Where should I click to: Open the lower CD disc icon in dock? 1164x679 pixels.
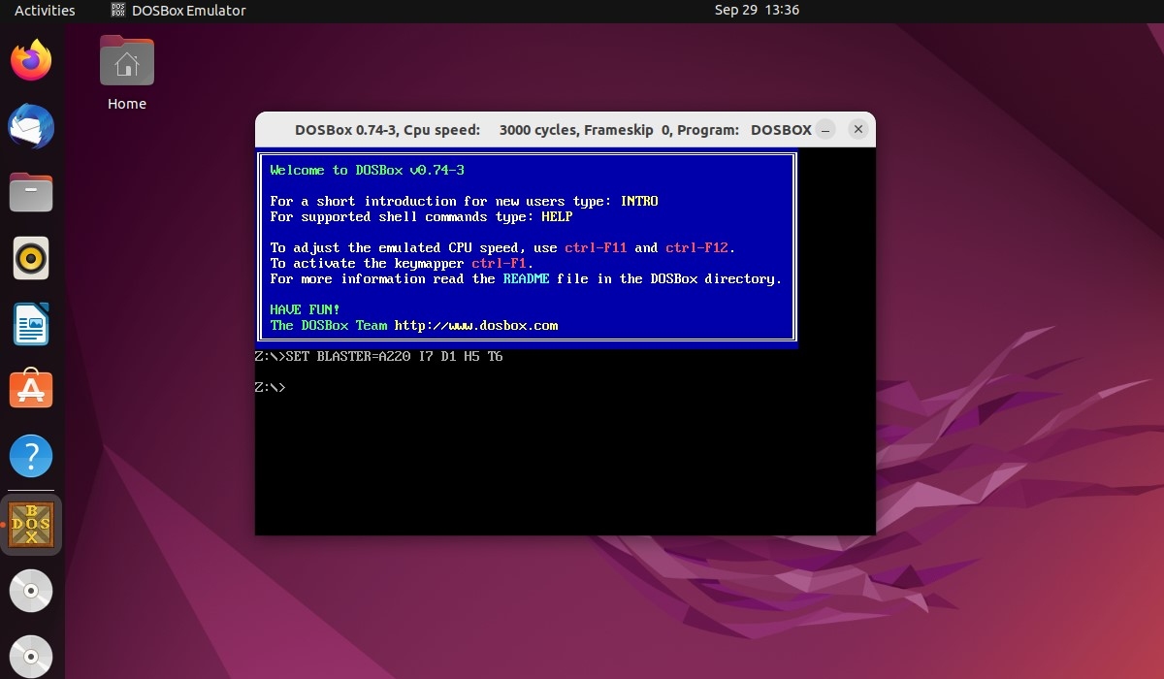[x=31, y=656]
